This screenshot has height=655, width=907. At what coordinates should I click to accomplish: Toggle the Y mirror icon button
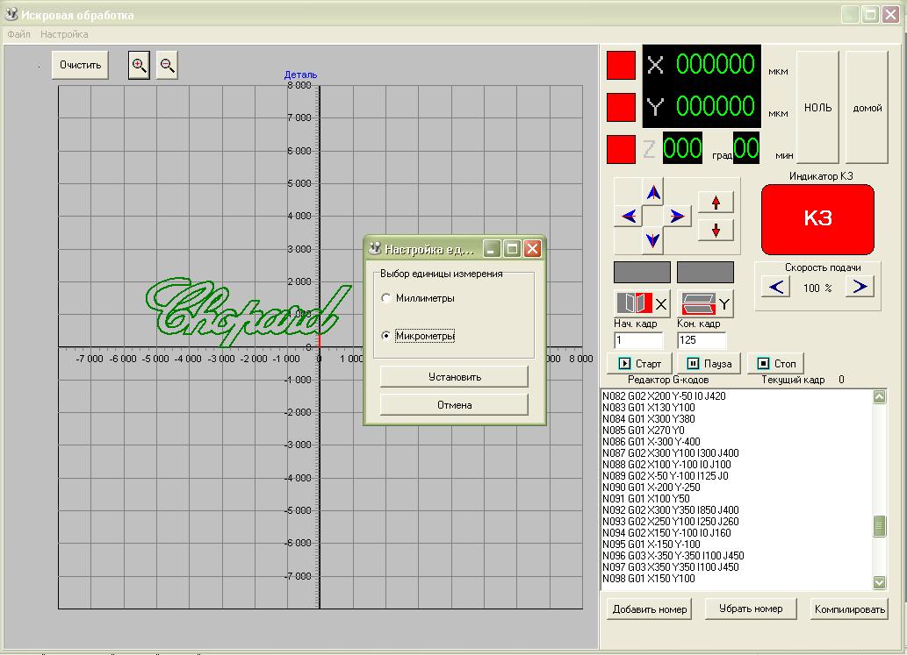(x=705, y=303)
